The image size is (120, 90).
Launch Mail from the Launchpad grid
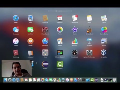(30, 18)
